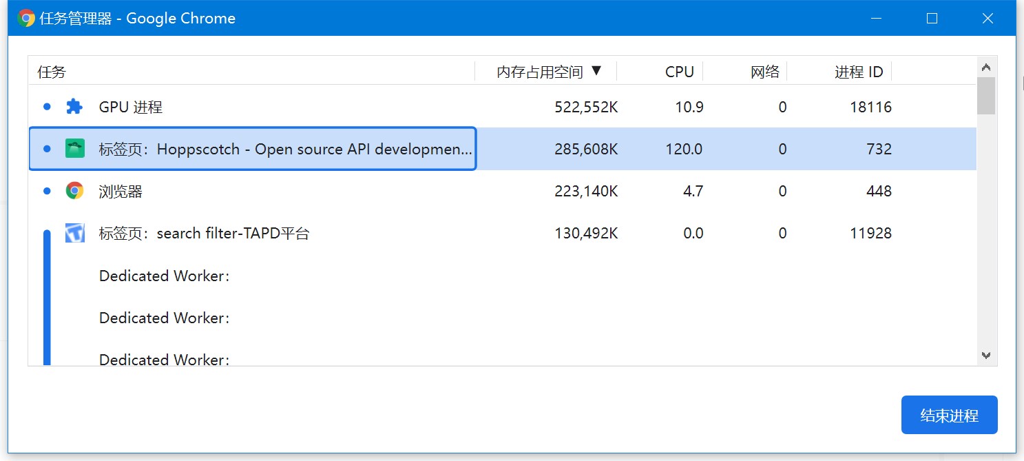This screenshot has height=461, width=1024.
Task: Click the 结束进程 button
Action: [949, 415]
